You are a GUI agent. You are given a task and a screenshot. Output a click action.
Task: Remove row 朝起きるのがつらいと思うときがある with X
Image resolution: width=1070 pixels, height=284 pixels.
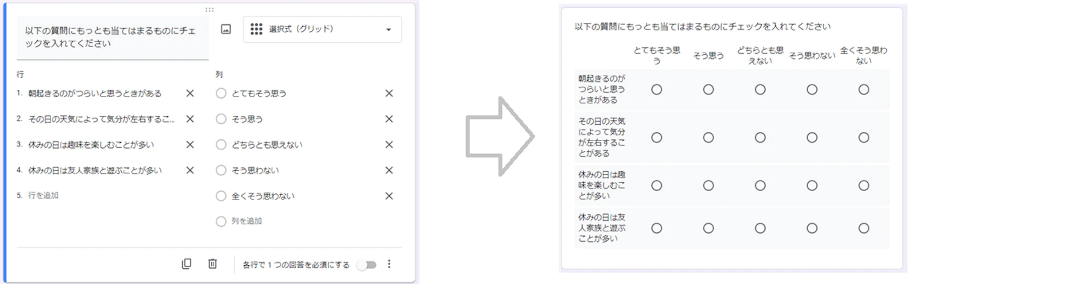190,93
